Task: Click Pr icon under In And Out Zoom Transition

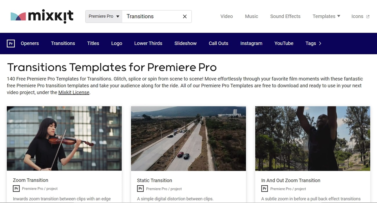Action: coord(264,189)
